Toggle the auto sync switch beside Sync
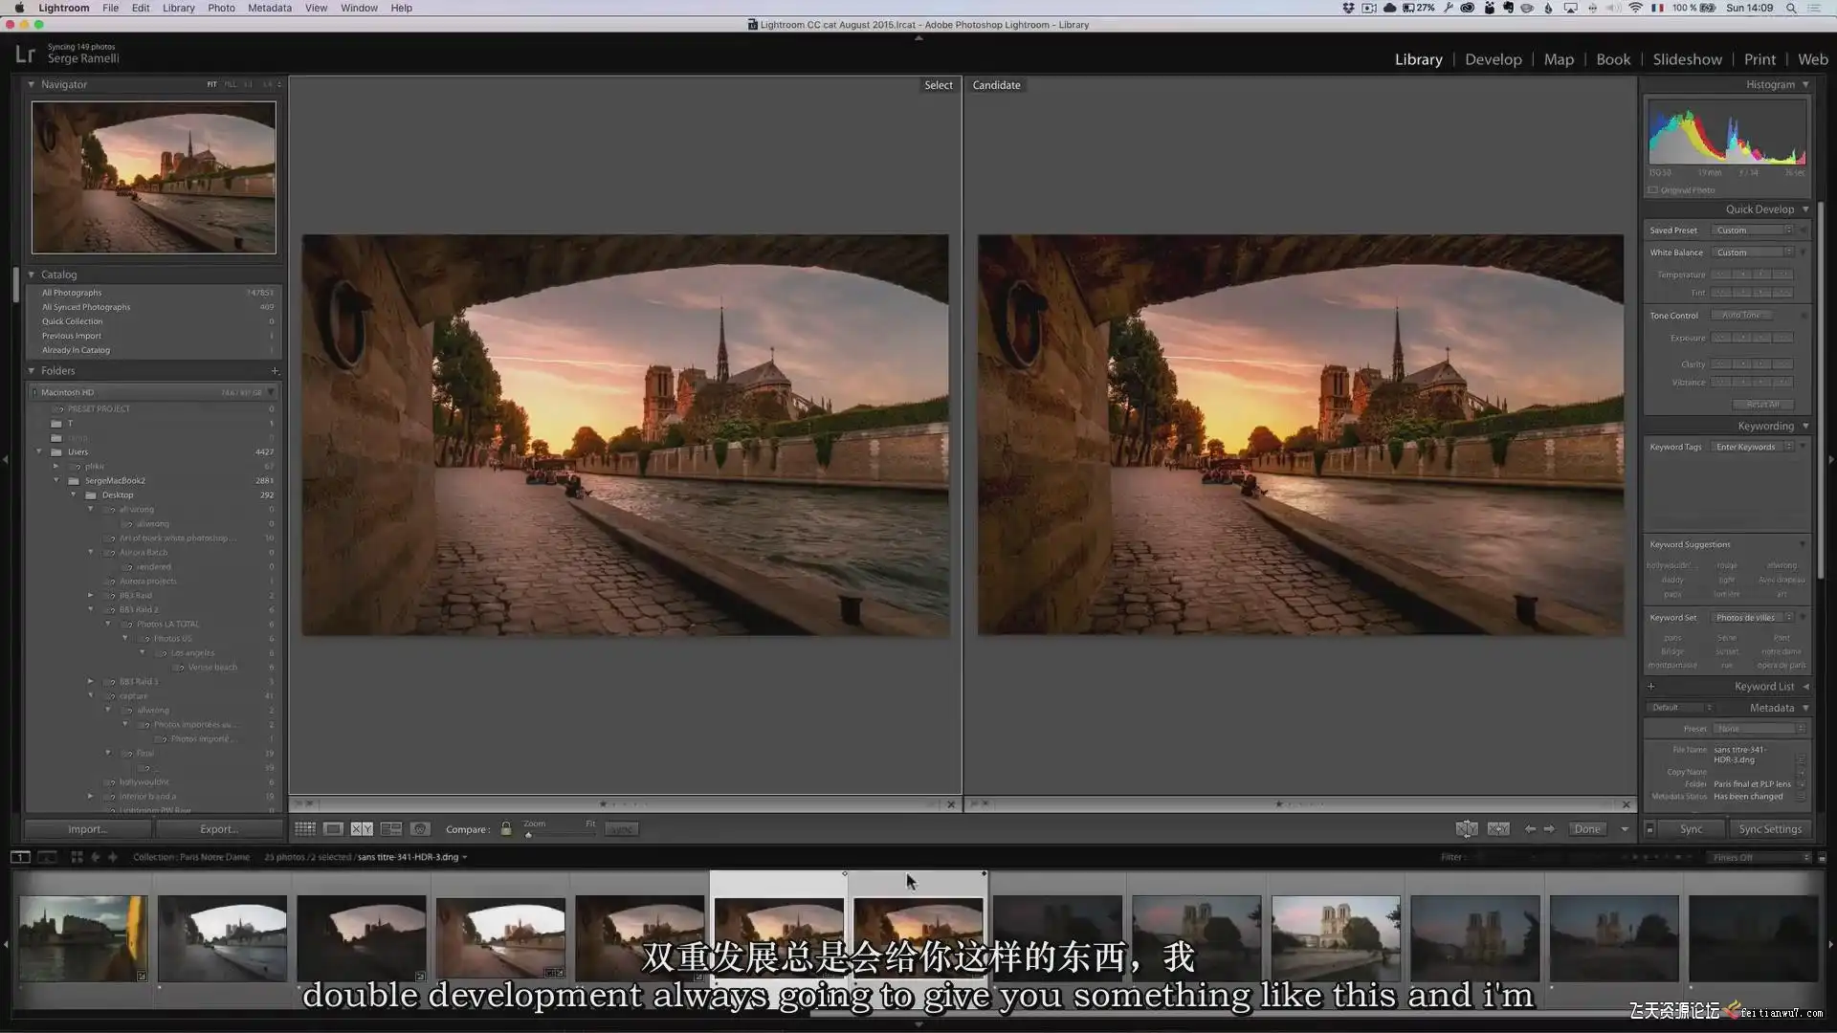This screenshot has height=1033, width=1837. (1649, 829)
